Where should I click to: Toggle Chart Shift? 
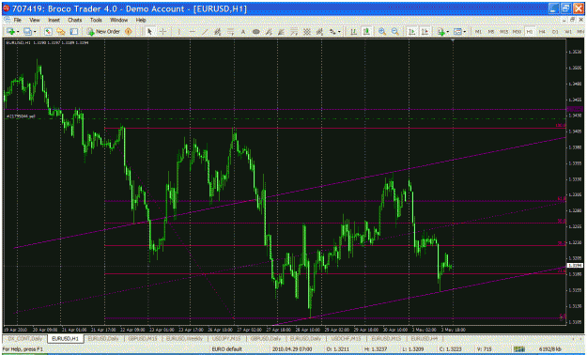[425, 32]
